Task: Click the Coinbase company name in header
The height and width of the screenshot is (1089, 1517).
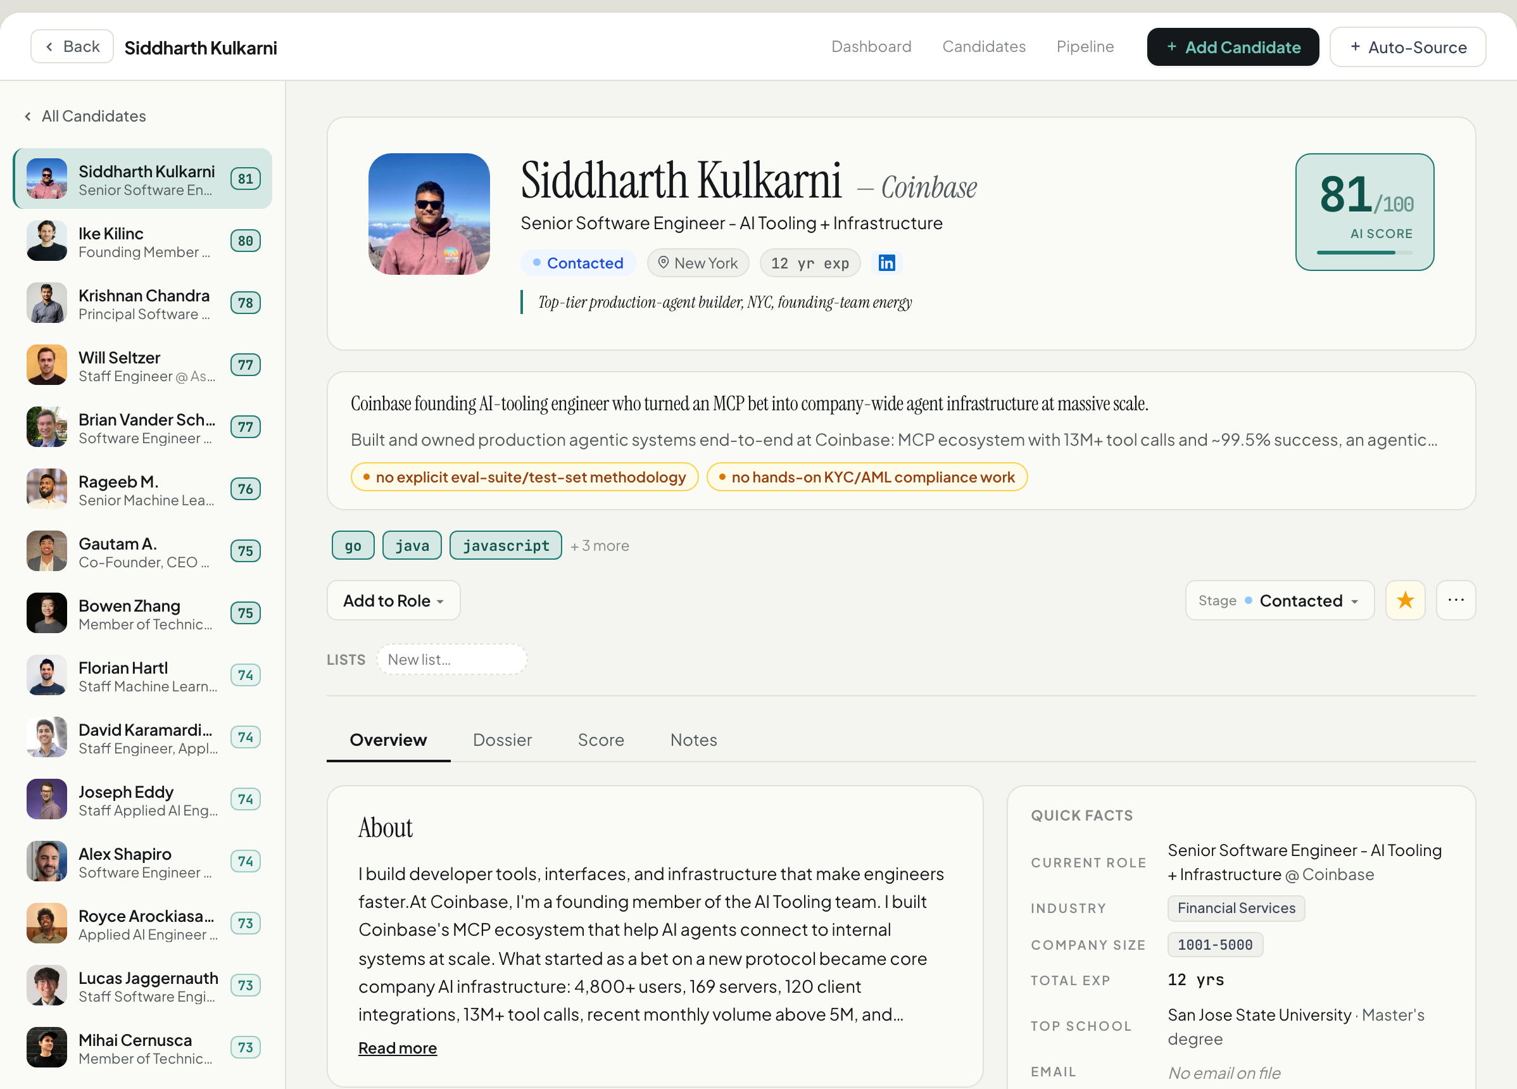Action: (x=928, y=188)
